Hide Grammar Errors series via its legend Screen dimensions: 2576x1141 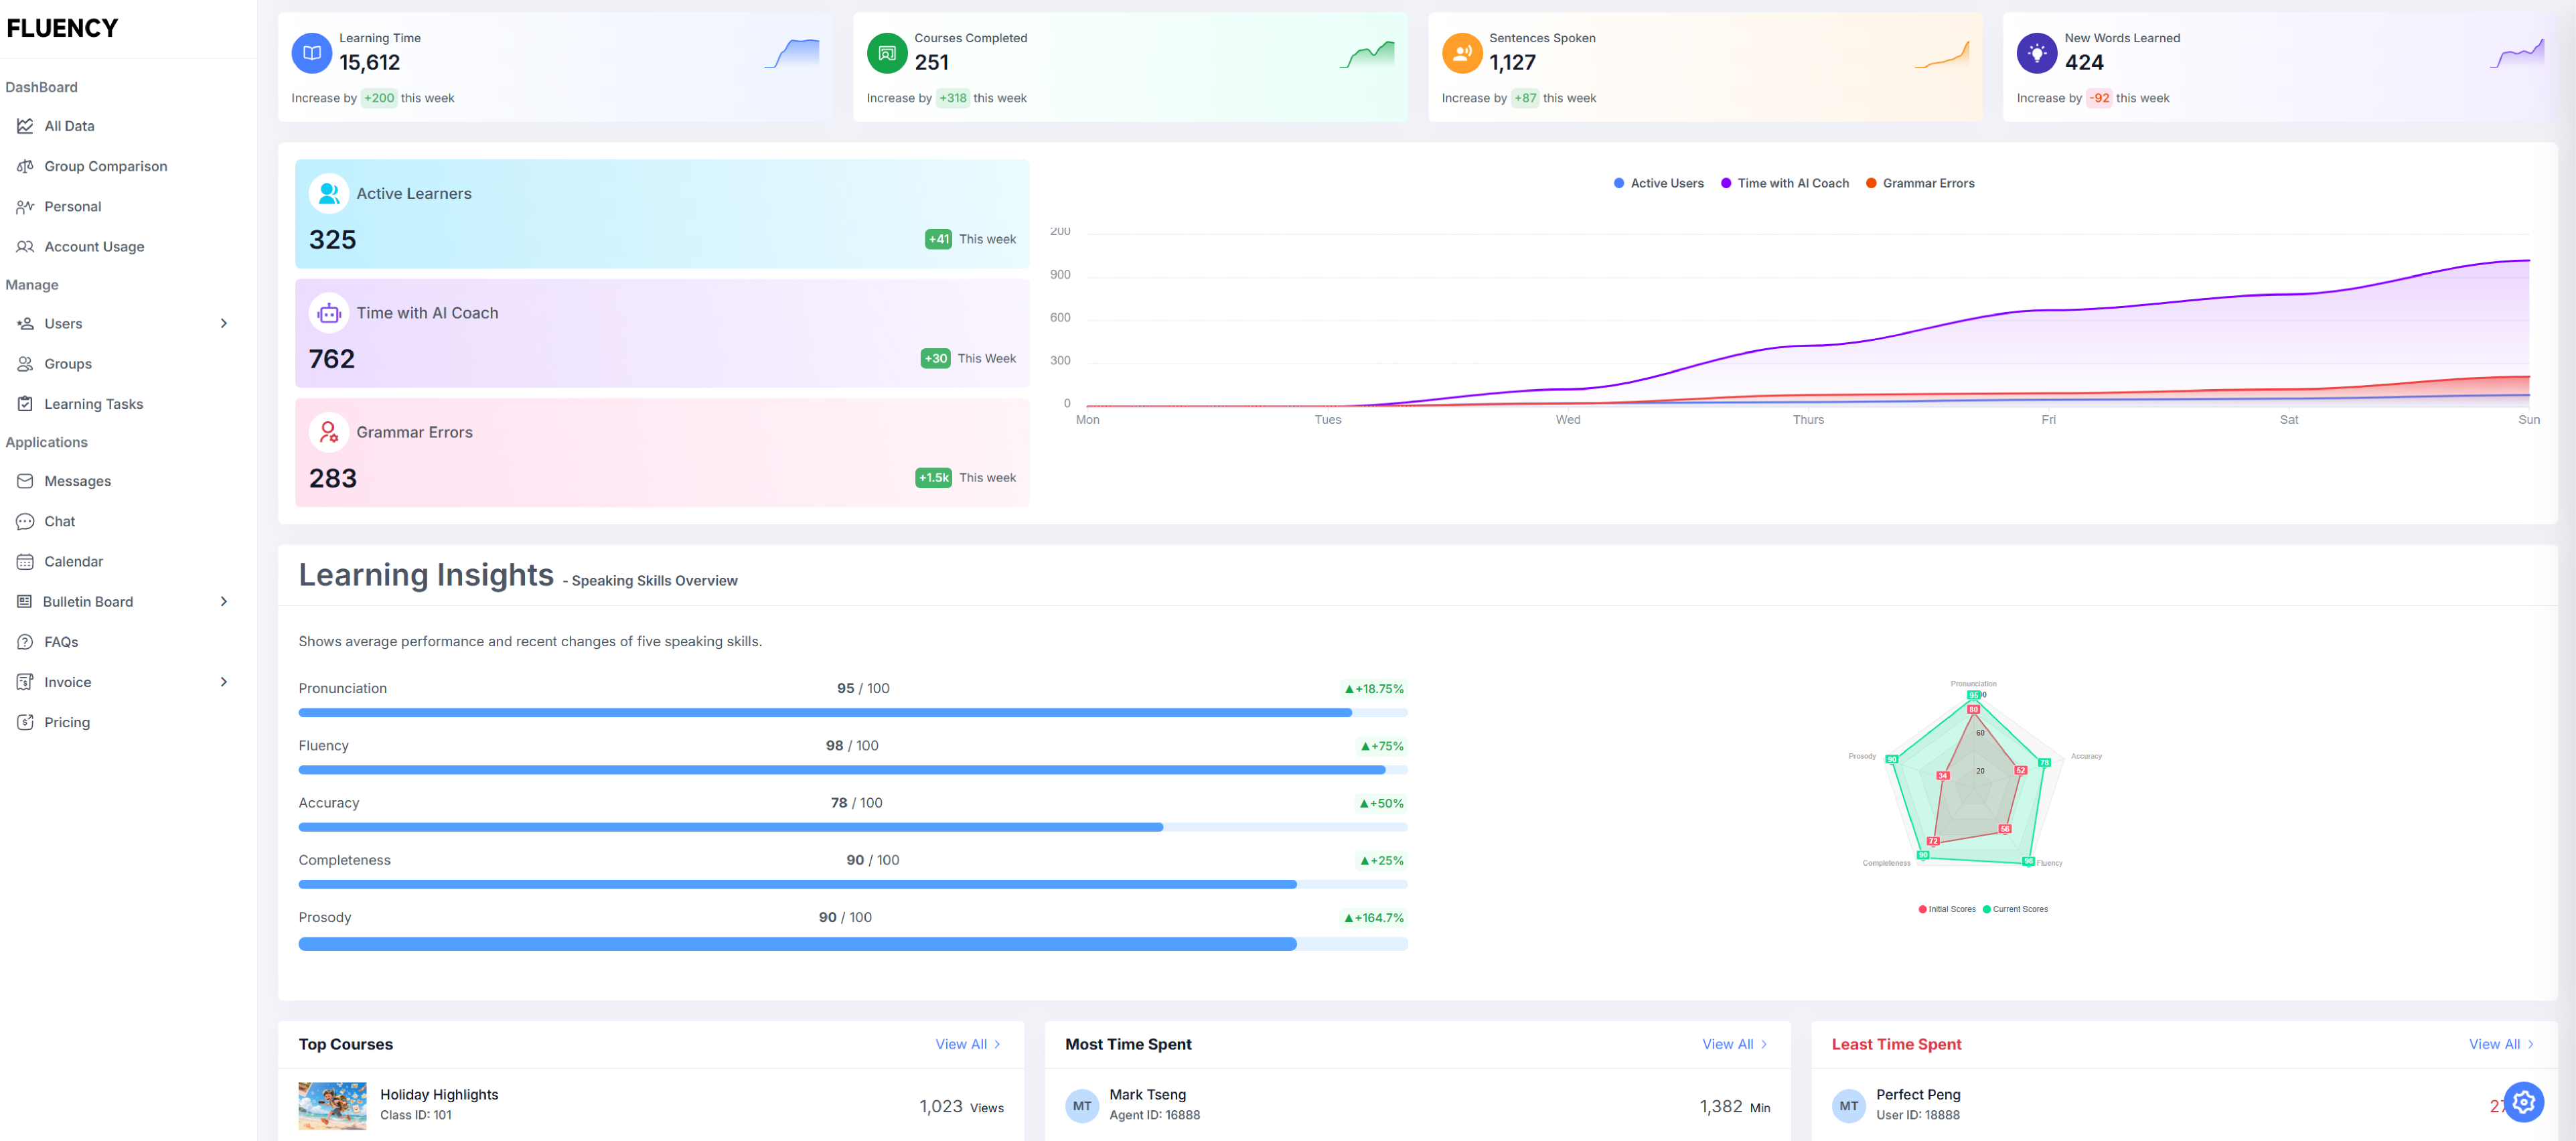pos(1920,183)
